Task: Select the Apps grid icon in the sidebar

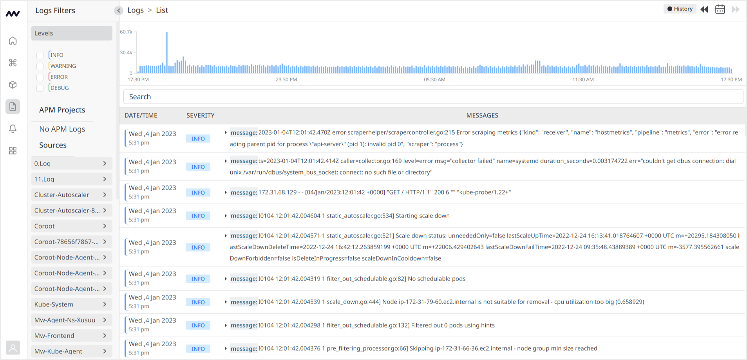Action: 13,150
